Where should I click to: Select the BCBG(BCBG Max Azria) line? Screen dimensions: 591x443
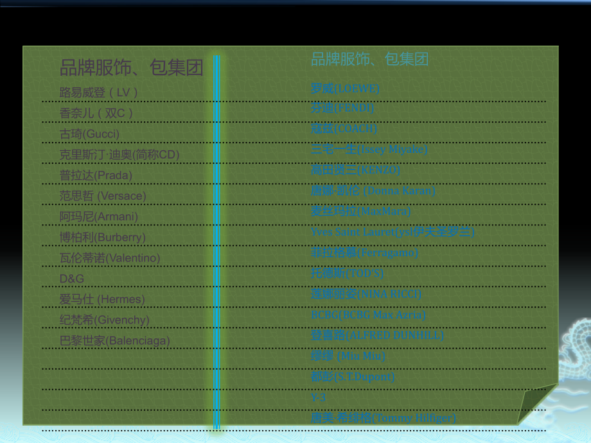click(x=368, y=315)
